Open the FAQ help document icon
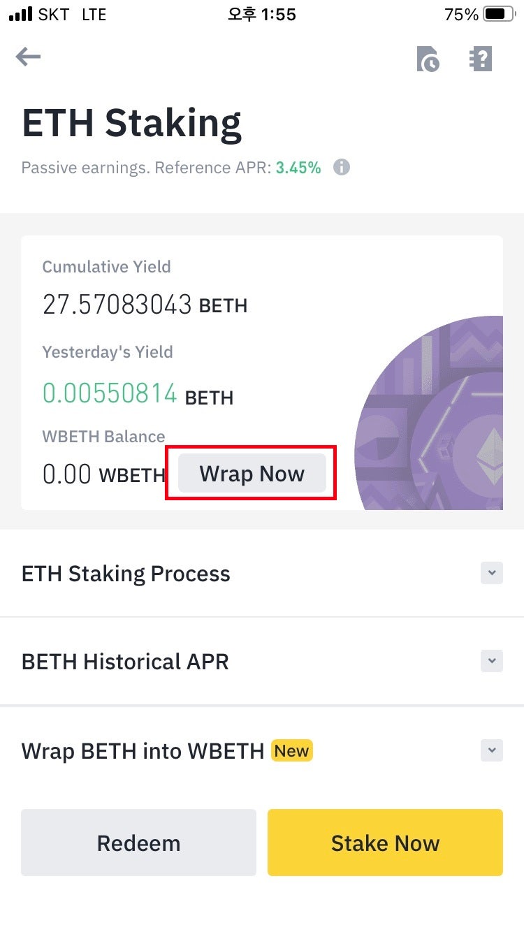Image resolution: width=524 pixels, height=932 pixels. click(x=481, y=59)
